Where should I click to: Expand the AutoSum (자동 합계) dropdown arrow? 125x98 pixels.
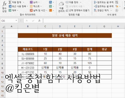click(x=23, y=2)
